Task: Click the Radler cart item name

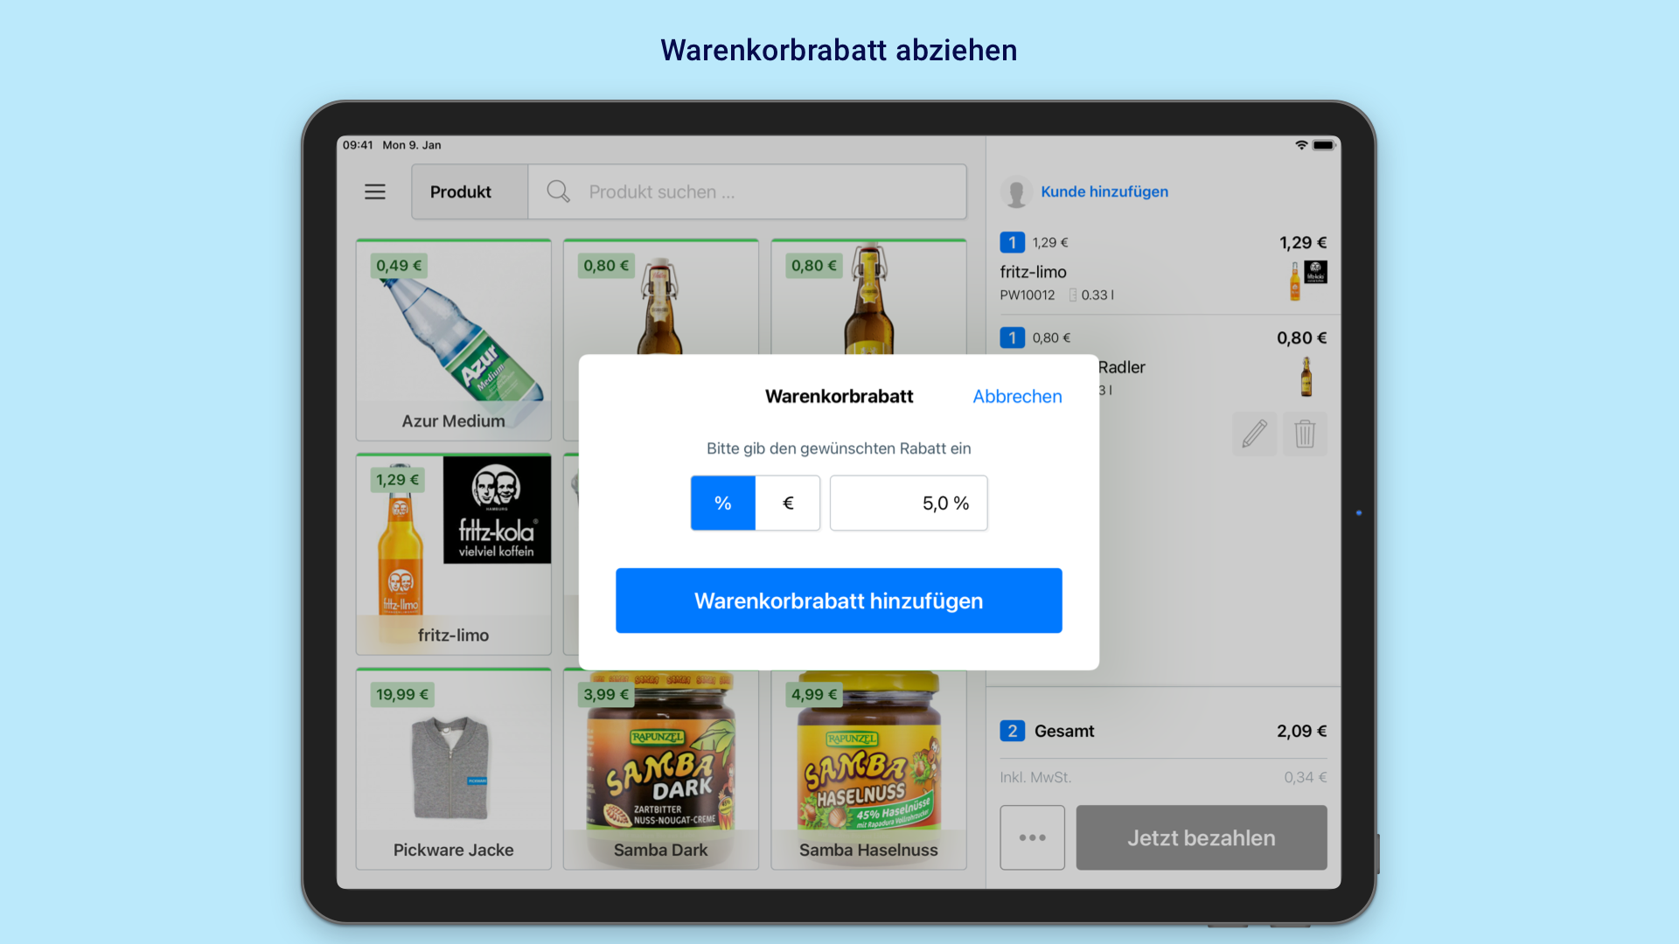Action: pyautogui.click(x=1122, y=367)
